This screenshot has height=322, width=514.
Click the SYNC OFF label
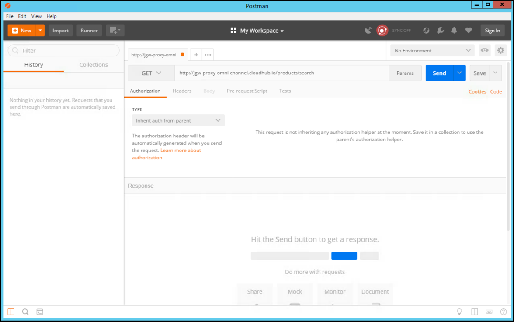[402, 31]
